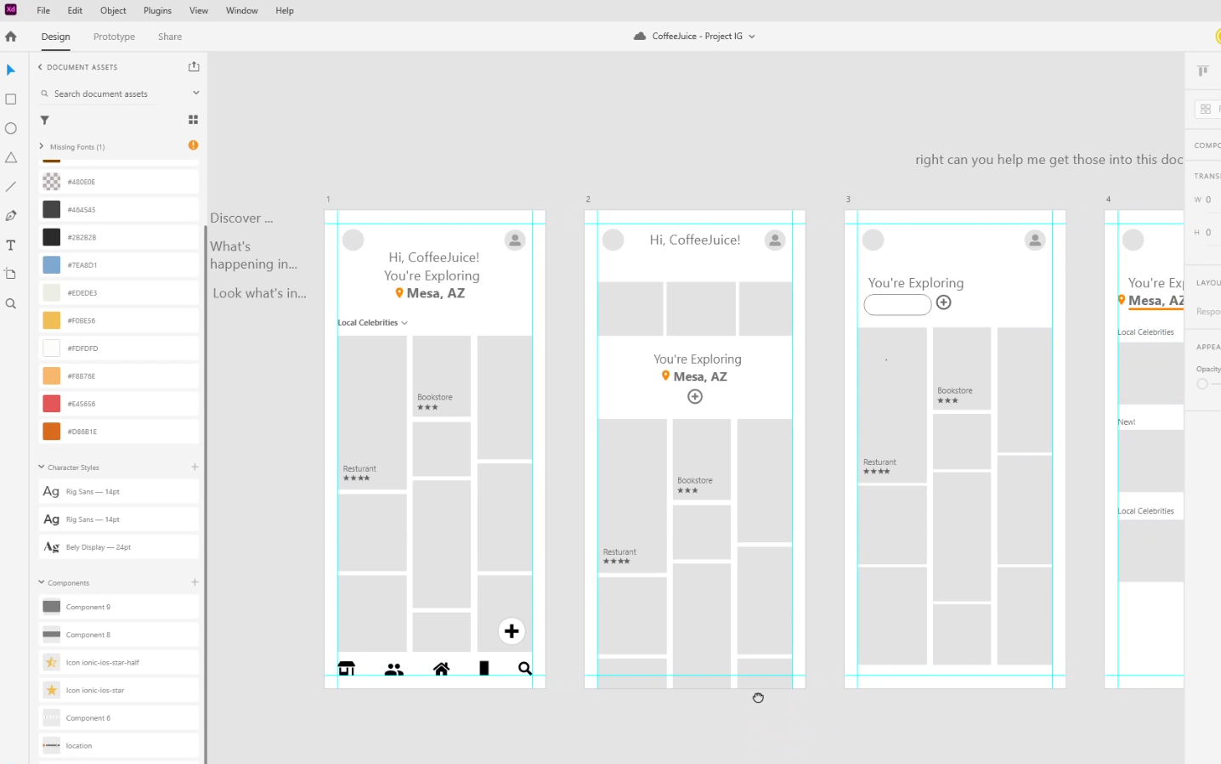
Task: Click search icon in artboard 1 nav
Action: (x=525, y=669)
